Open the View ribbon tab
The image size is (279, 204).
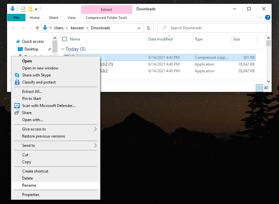(x=71, y=18)
